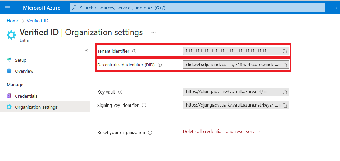Click the Home breadcrumb link
Image resolution: width=340 pixels, height=161 pixels.
click(13, 21)
